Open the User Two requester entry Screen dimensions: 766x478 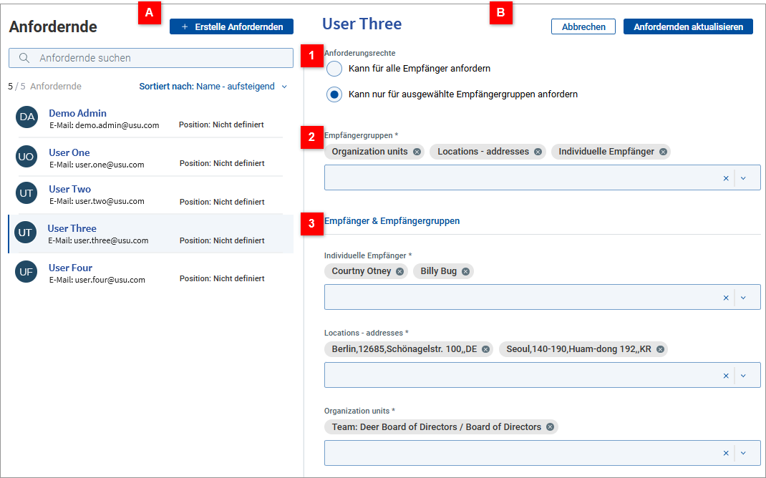pos(151,195)
